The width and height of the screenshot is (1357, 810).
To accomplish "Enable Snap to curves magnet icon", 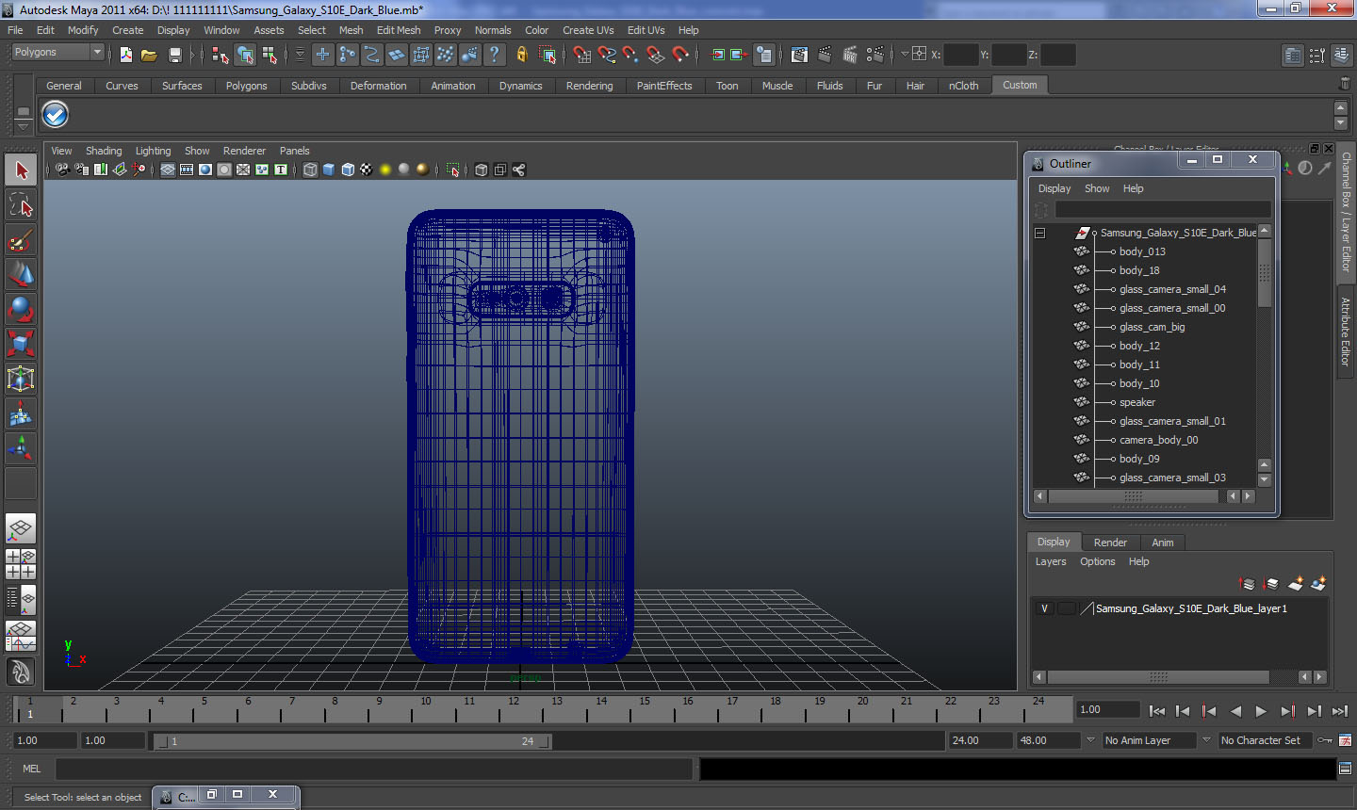I will pos(607,55).
